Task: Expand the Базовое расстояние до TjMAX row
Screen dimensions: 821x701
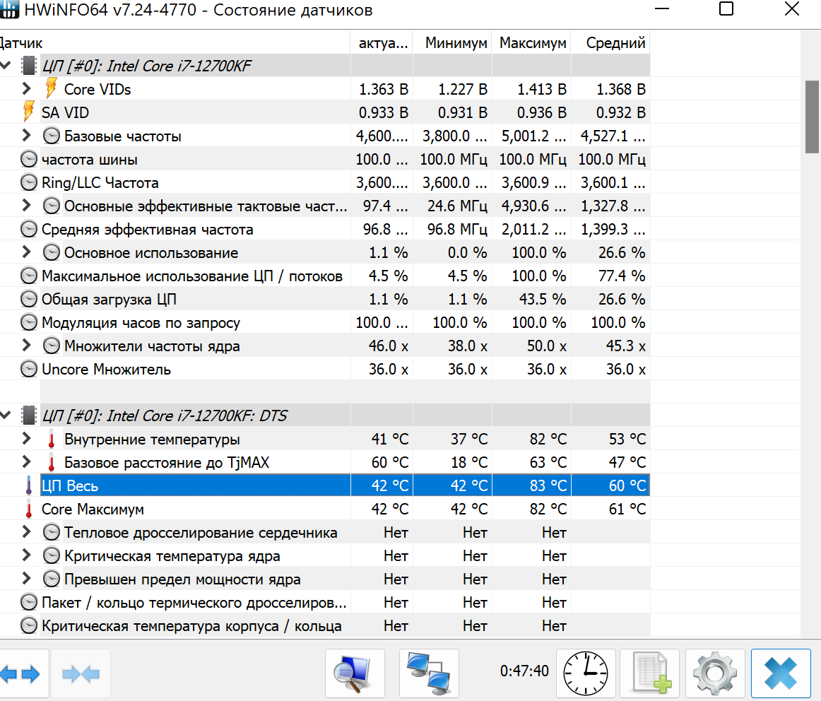Action: (26, 461)
